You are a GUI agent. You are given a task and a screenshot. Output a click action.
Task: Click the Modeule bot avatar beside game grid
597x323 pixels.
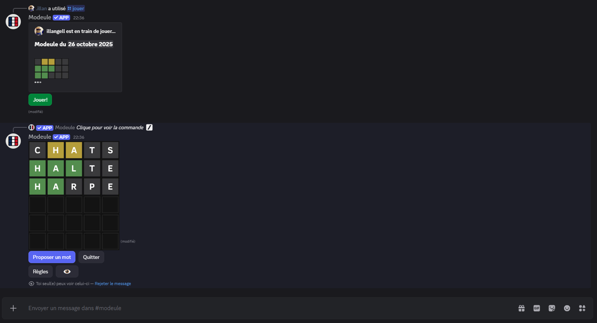pyautogui.click(x=13, y=141)
